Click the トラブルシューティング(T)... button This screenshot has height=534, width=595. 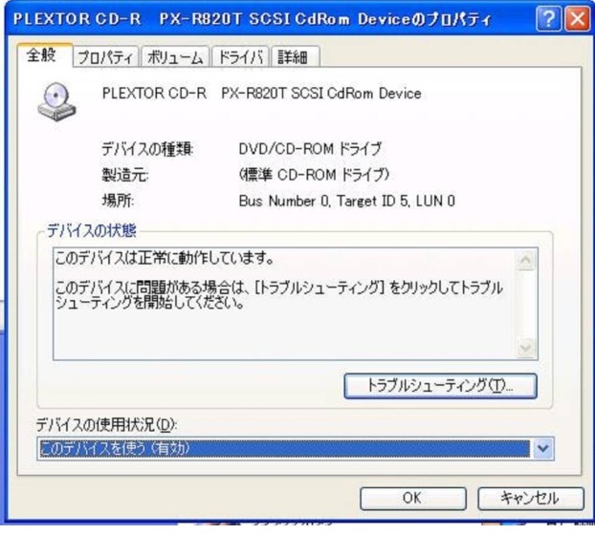click(440, 386)
